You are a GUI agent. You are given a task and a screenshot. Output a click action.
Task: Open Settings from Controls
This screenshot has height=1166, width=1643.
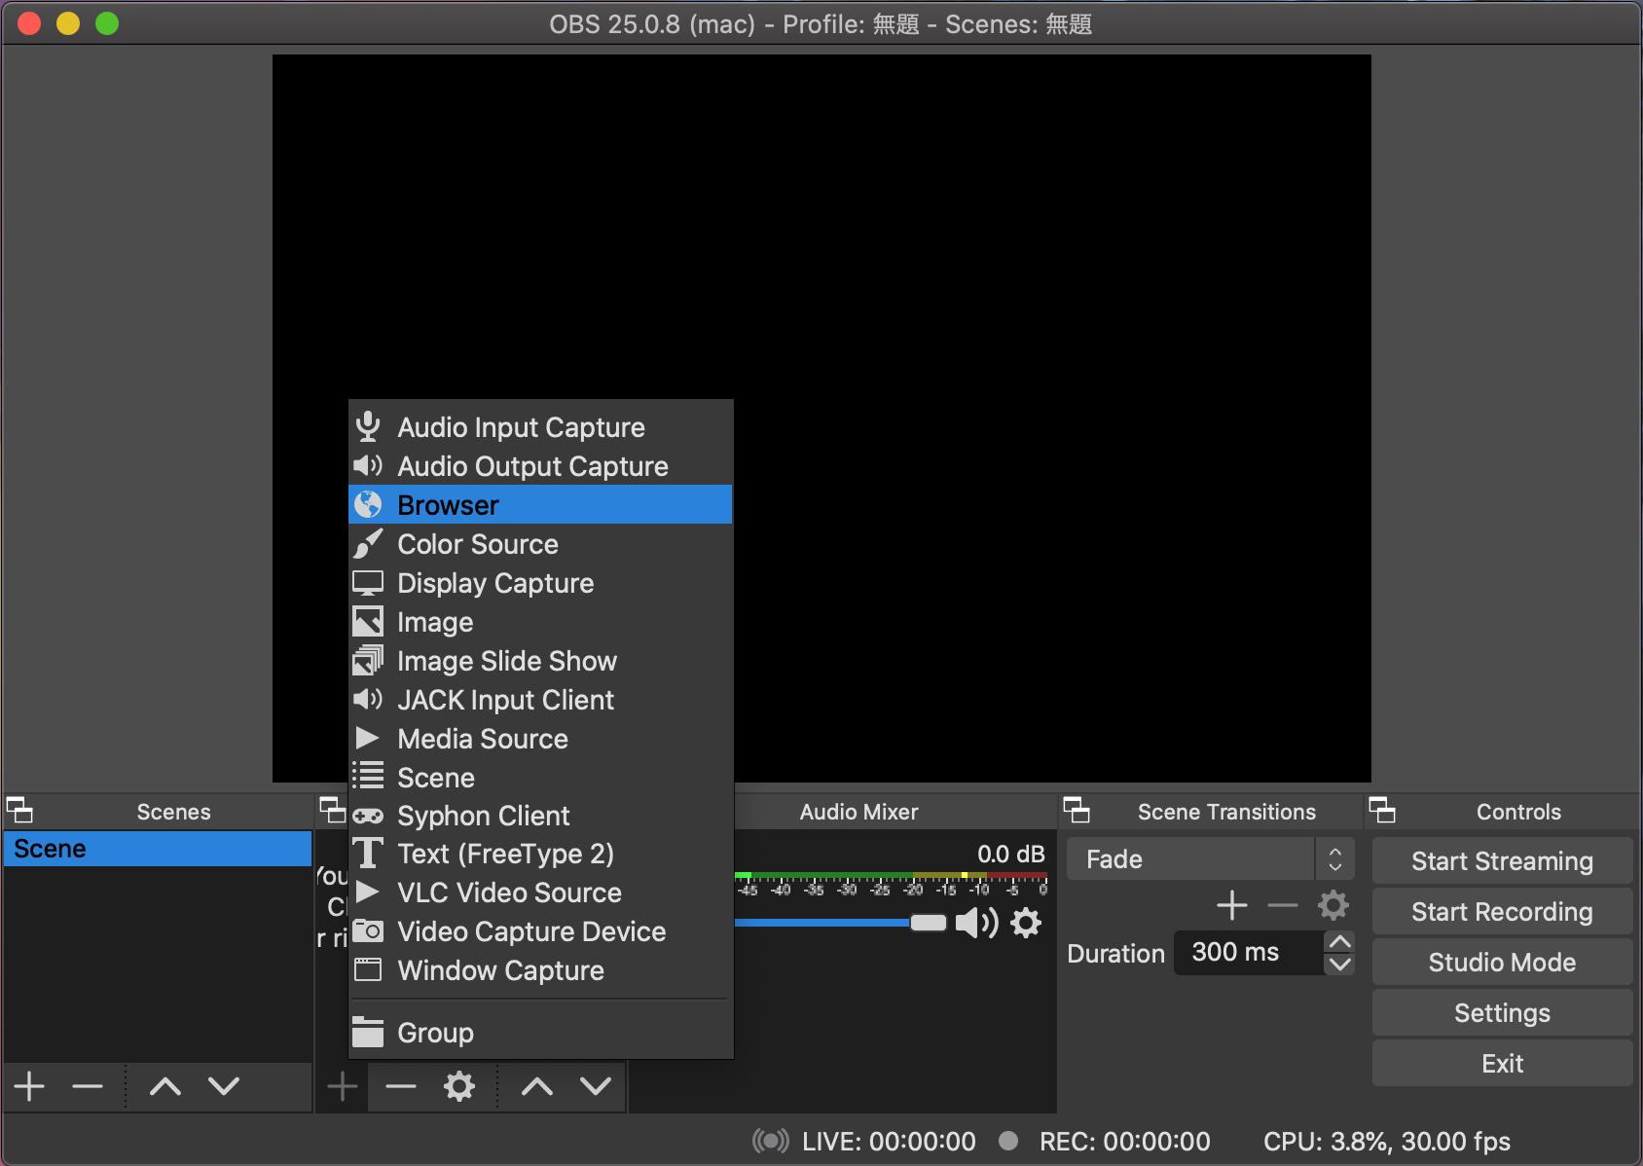point(1502,1013)
